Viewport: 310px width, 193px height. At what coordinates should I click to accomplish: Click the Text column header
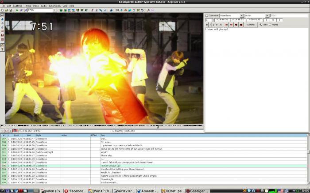[203, 136]
